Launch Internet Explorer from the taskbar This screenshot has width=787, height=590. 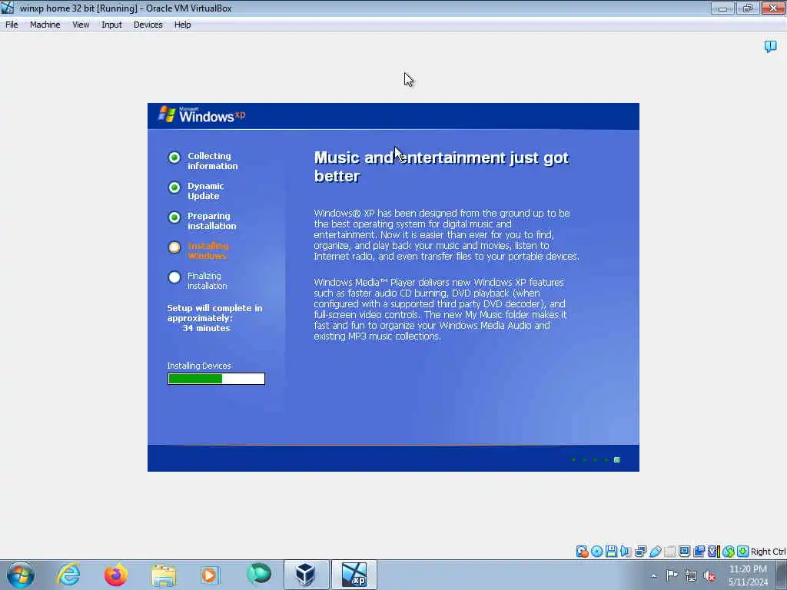[x=68, y=575]
